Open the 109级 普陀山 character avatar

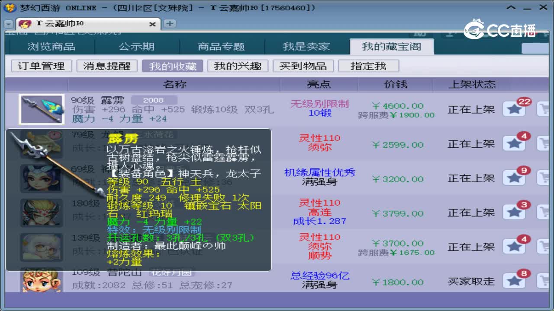pyautogui.click(x=42, y=281)
